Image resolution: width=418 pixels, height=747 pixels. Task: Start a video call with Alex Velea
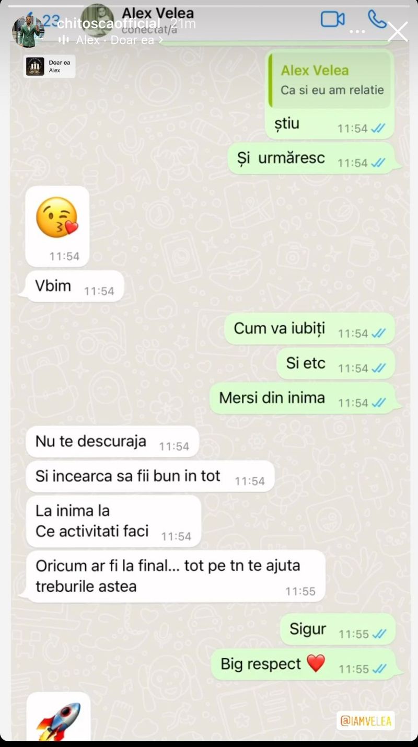333,19
